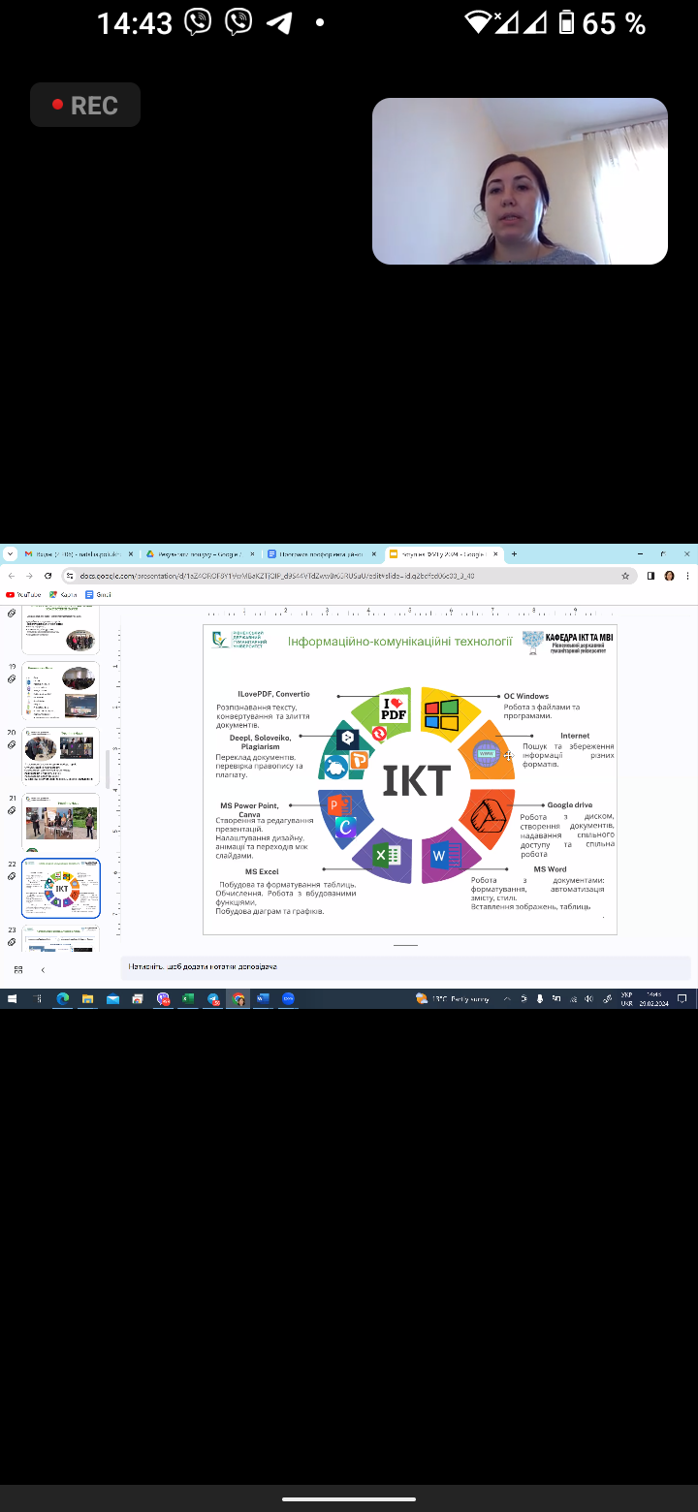Click the Google Drive segment icon
The image size is (698, 1512).
tap(487, 815)
